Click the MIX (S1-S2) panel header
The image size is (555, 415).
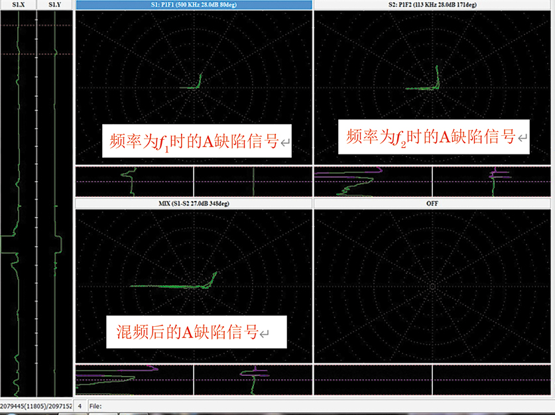click(194, 202)
